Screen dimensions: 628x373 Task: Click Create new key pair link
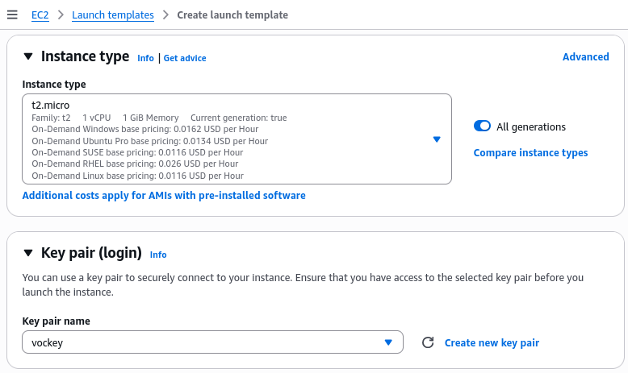click(x=492, y=342)
